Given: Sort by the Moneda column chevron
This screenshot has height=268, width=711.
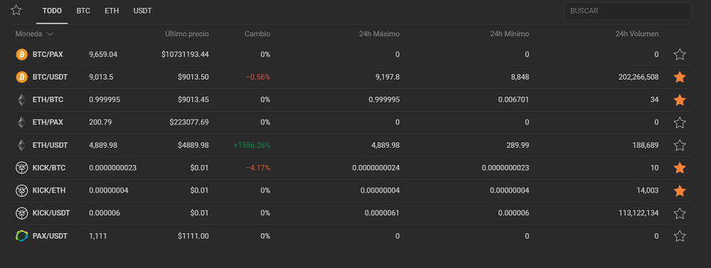Looking at the screenshot, I should pyautogui.click(x=50, y=34).
